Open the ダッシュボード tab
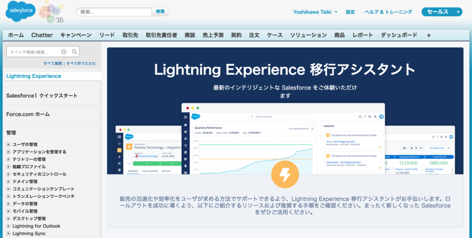The height and width of the screenshot is (238, 472). (399, 35)
